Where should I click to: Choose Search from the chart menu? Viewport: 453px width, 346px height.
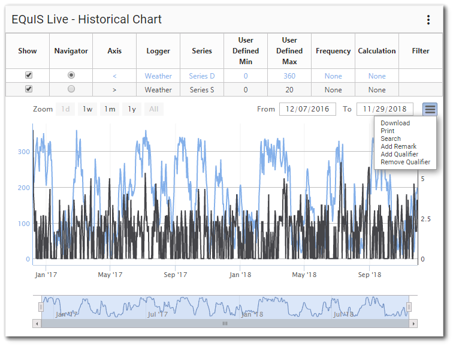[390, 139]
